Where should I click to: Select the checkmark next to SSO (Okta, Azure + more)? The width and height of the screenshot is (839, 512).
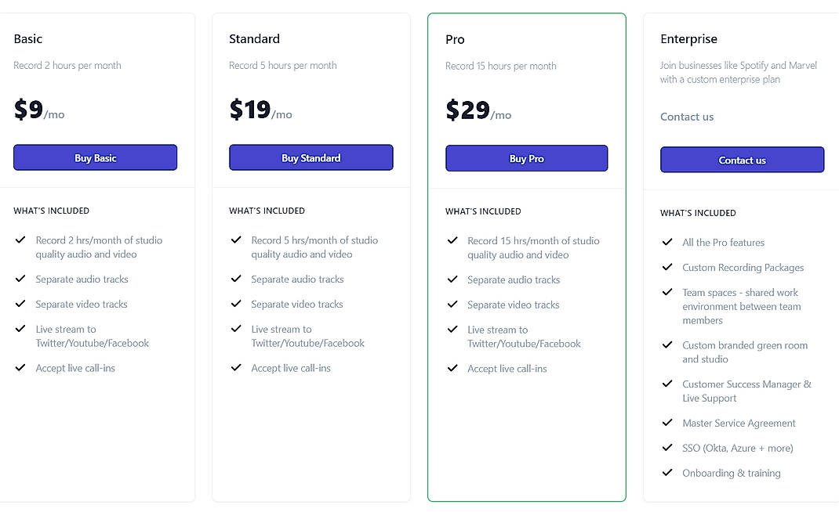(x=667, y=448)
